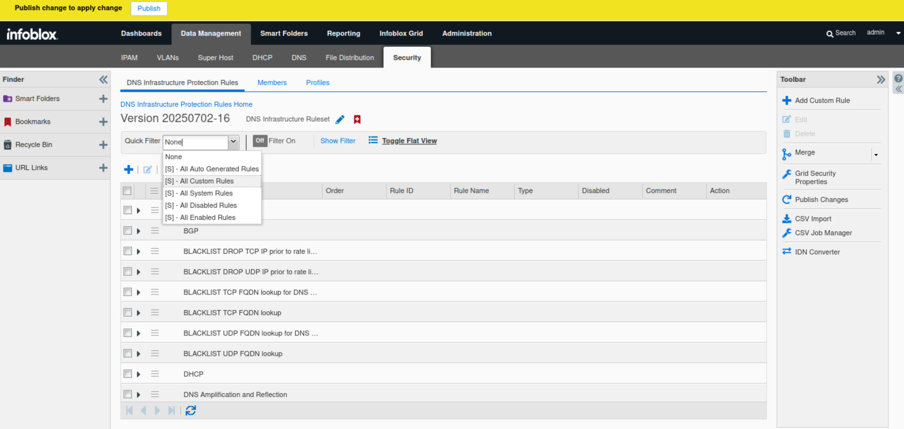Expand BLACKLIST DROP TCP IP category
The height and width of the screenshot is (429, 904).
coord(139,252)
